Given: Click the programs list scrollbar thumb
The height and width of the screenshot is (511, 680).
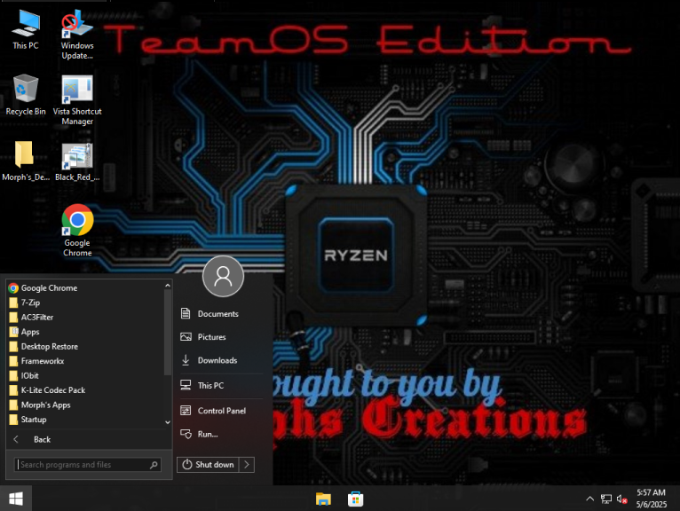Looking at the screenshot, I should [168, 333].
